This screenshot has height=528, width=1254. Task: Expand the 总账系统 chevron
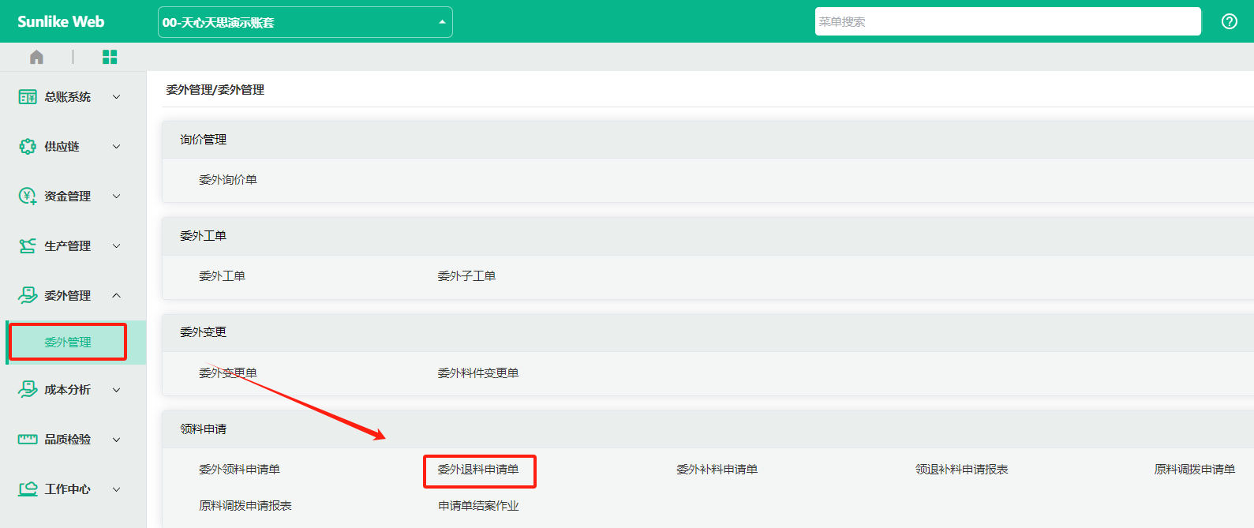click(117, 97)
